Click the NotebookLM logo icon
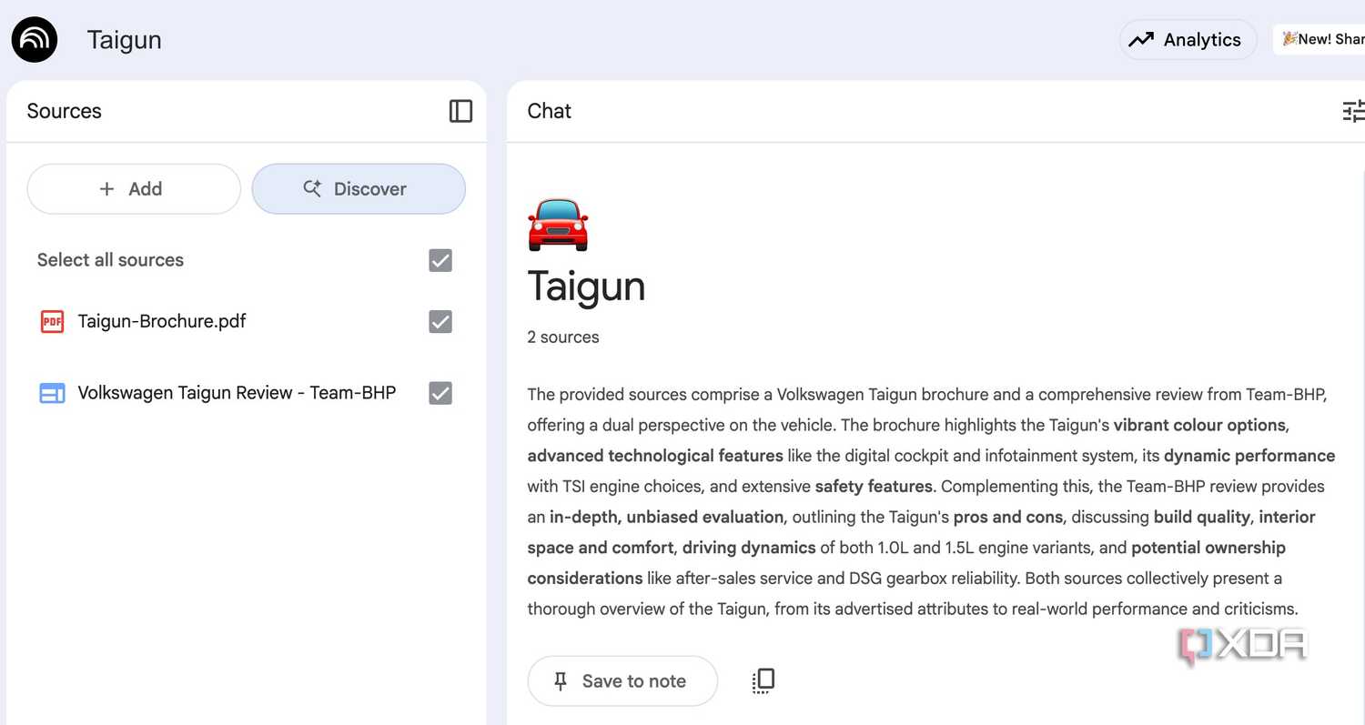The width and height of the screenshot is (1365, 725). (x=35, y=40)
